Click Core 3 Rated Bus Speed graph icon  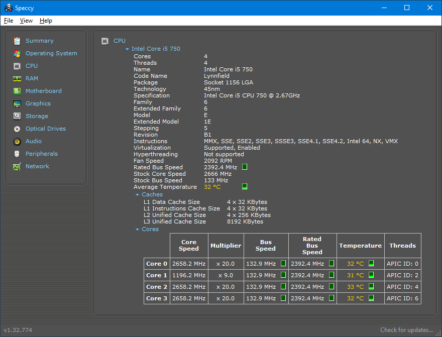(331, 298)
